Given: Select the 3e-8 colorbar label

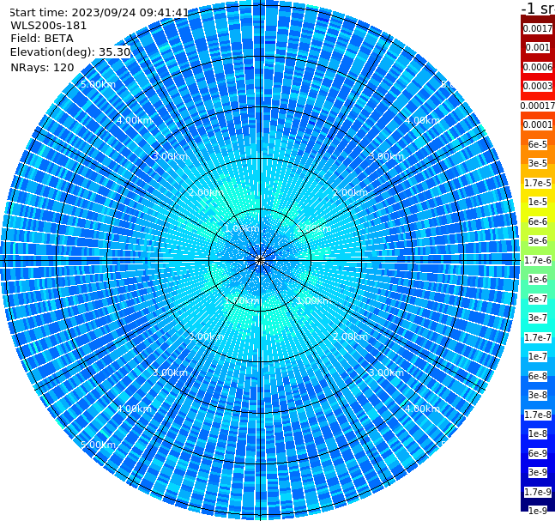Looking at the screenshot, I should tap(538, 395).
